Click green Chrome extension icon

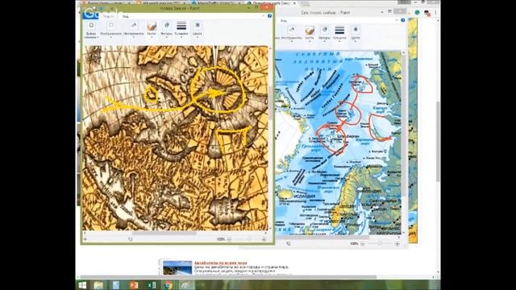pos(418,13)
